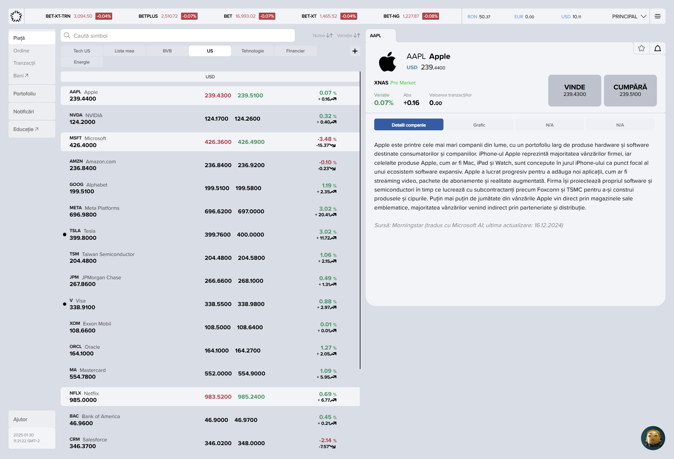Viewport: 674px width, 459px height.
Task: Add AAPL to favorites with star icon
Action: (x=641, y=48)
